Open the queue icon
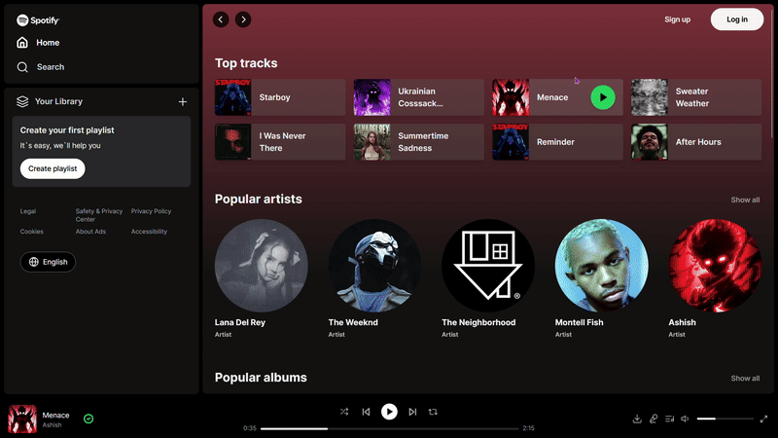778x438 pixels. click(x=669, y=419)
